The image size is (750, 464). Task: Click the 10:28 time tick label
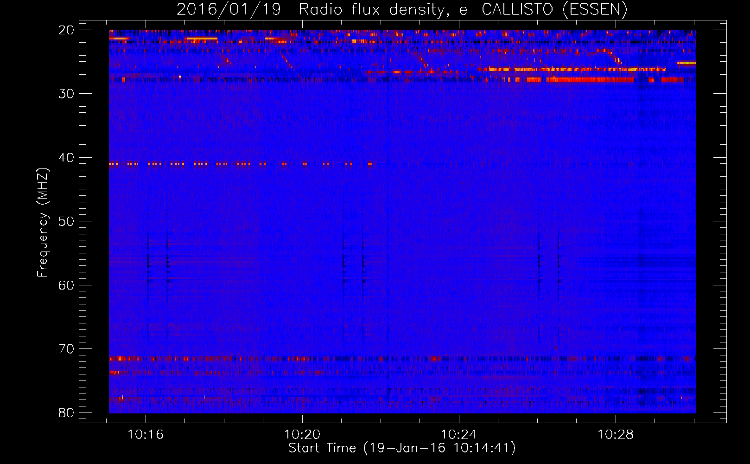616,435
